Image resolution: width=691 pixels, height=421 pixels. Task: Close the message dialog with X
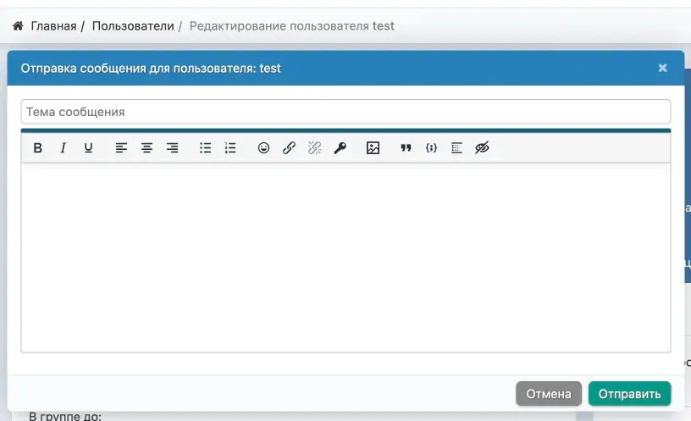[x=662, y=68]
